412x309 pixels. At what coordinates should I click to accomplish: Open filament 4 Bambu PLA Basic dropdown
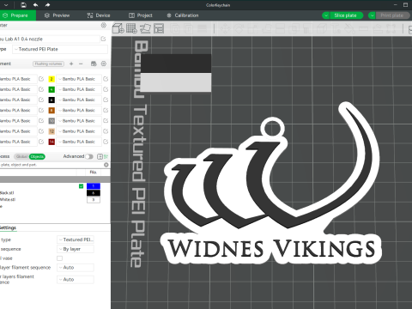click(79, 89)
